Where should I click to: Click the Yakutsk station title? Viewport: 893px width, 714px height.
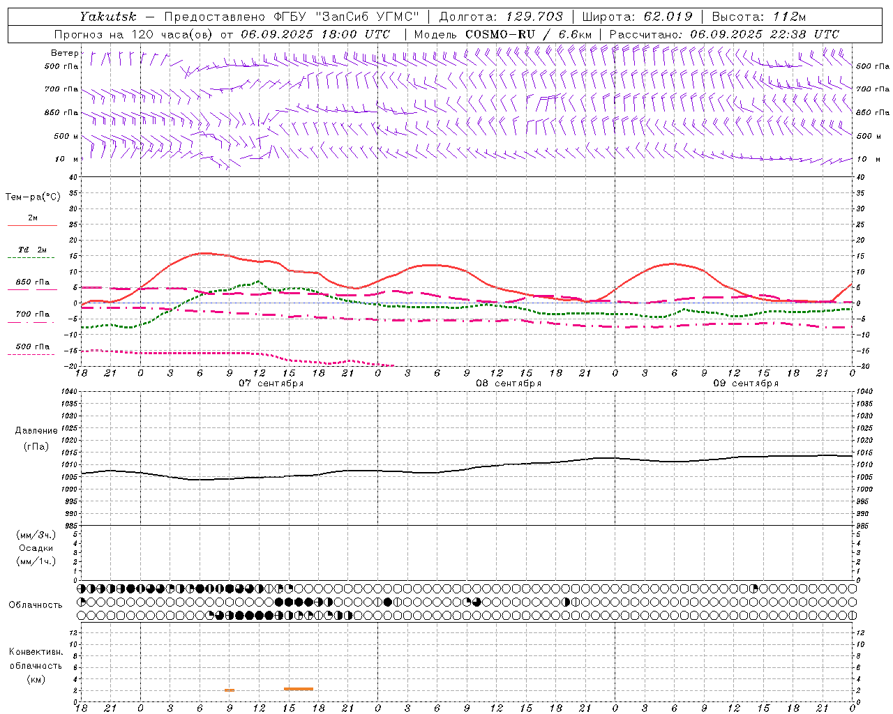(107, 16)
